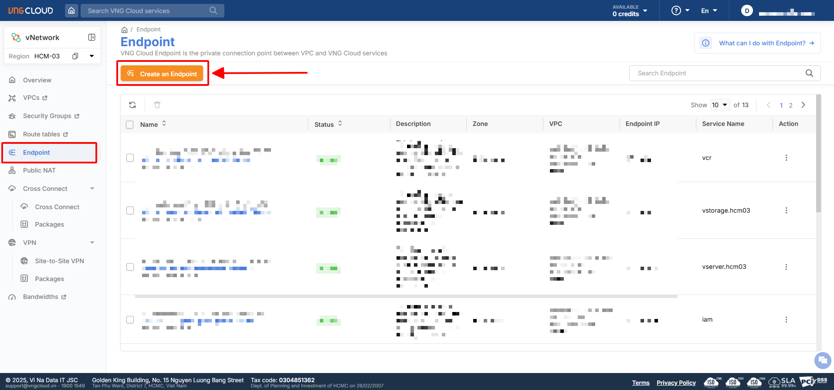
Task: Open the Show 10 rows dropdown
Action: 719,105
